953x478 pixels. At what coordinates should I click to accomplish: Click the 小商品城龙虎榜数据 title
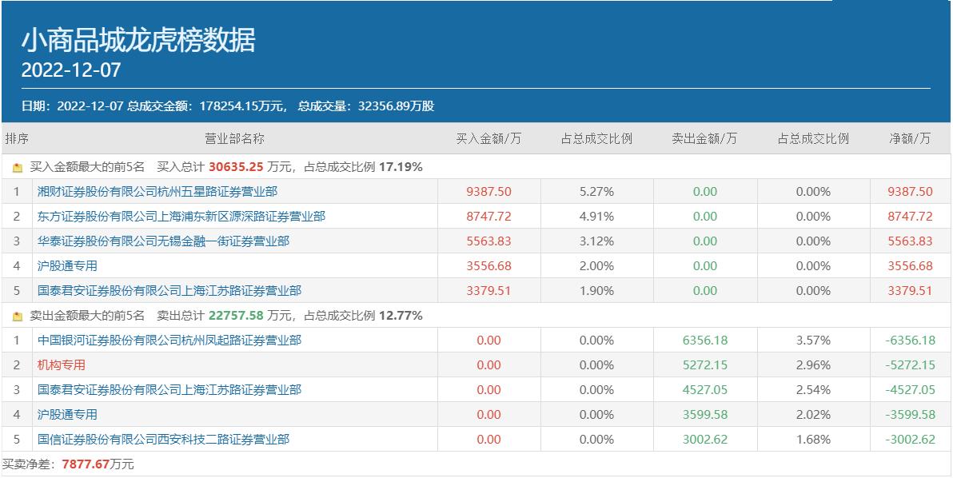(138, 40)
